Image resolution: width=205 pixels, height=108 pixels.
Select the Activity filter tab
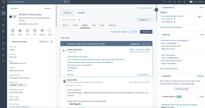pos(66,25)
